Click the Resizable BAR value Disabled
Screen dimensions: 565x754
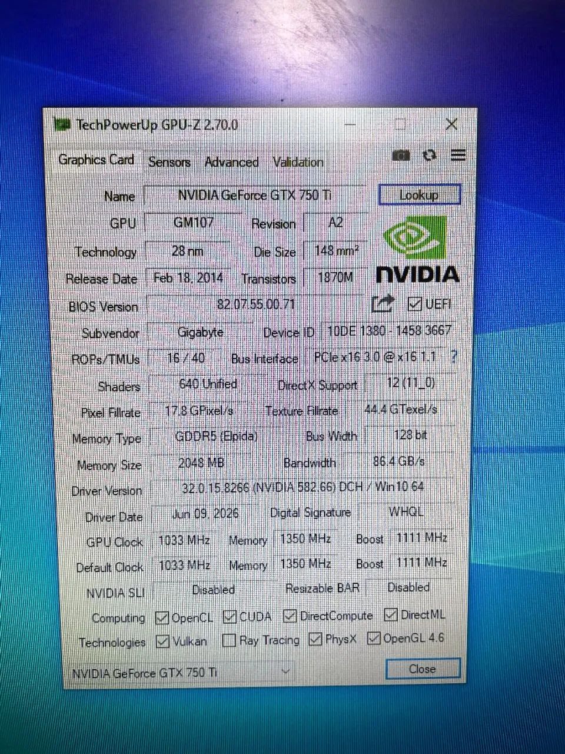point(408,587)
